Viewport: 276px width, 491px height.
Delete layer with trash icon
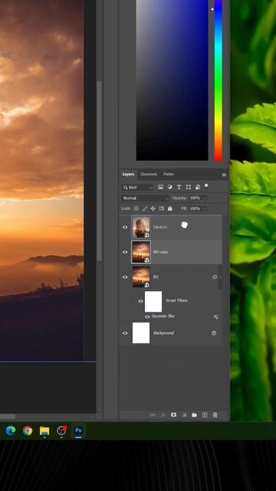pos(215,415)
